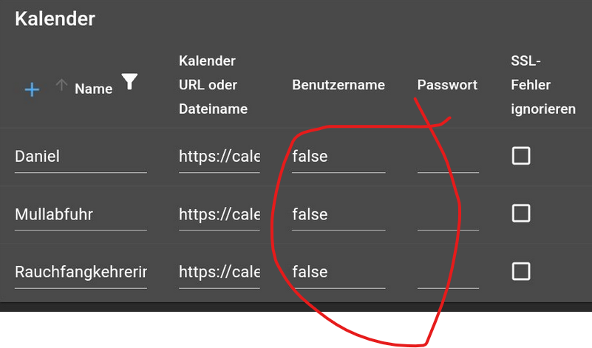Toggle SSL error checkbox for Mullabfuhr
The height and width of the screenshot is (348, 592).
pos(521,214)
